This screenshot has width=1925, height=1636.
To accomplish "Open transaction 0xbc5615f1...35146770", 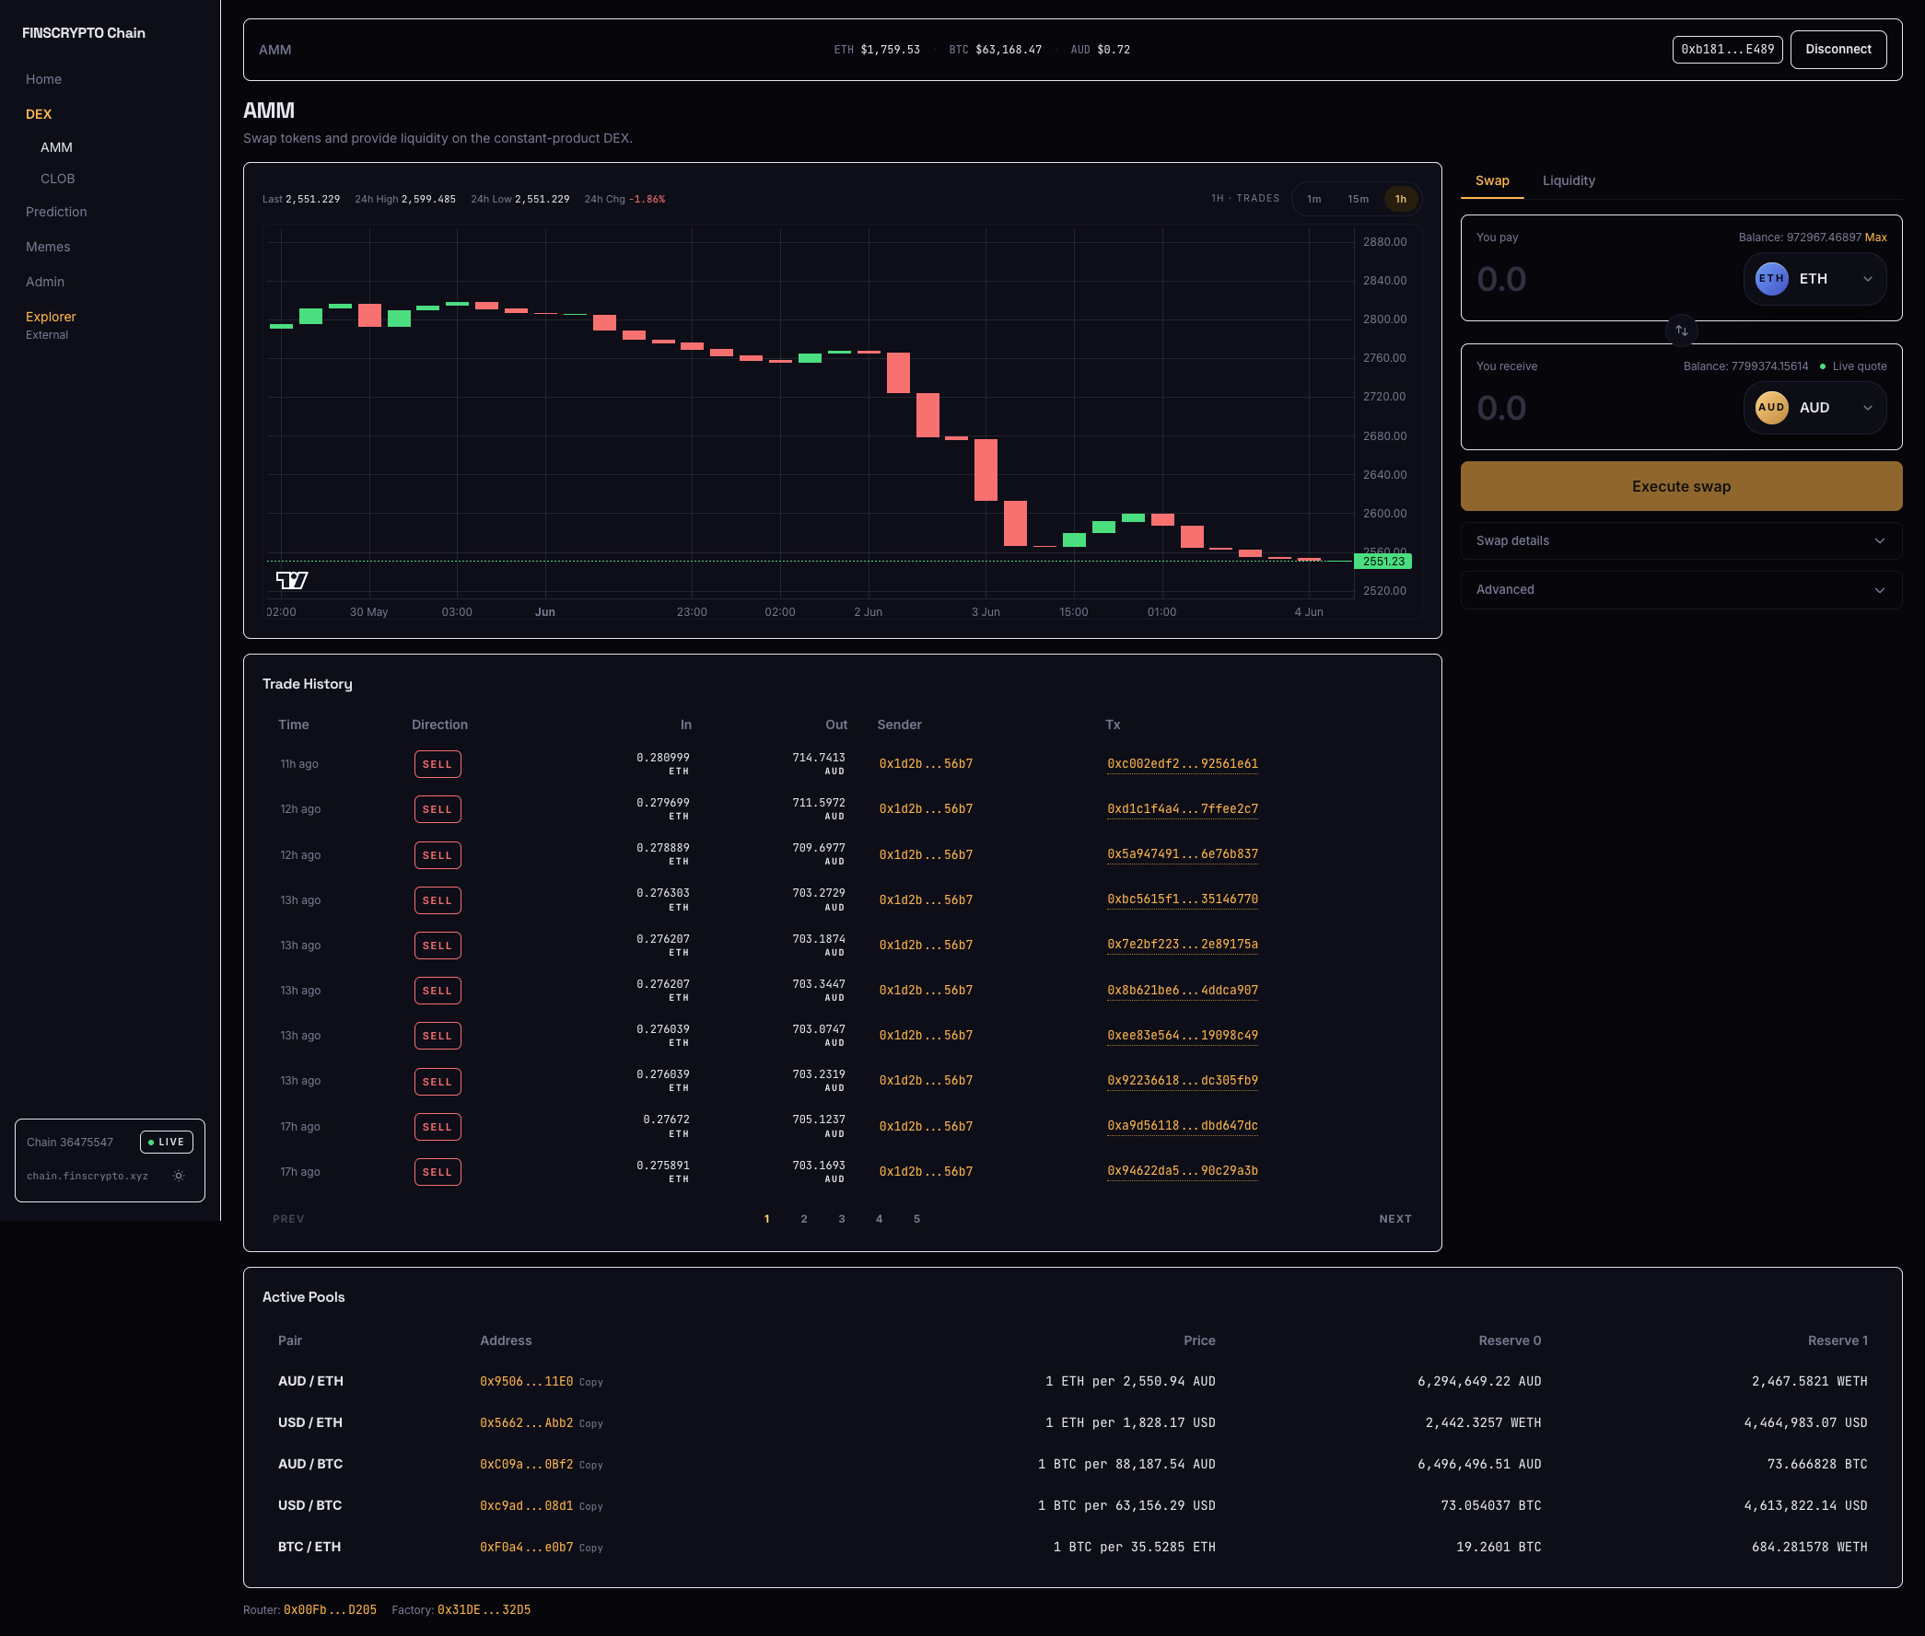I will 1182,899.
